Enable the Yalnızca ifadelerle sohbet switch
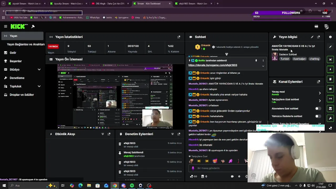Image resolution: width=336 pixels, height=189 pixels. tap(318, 116)
